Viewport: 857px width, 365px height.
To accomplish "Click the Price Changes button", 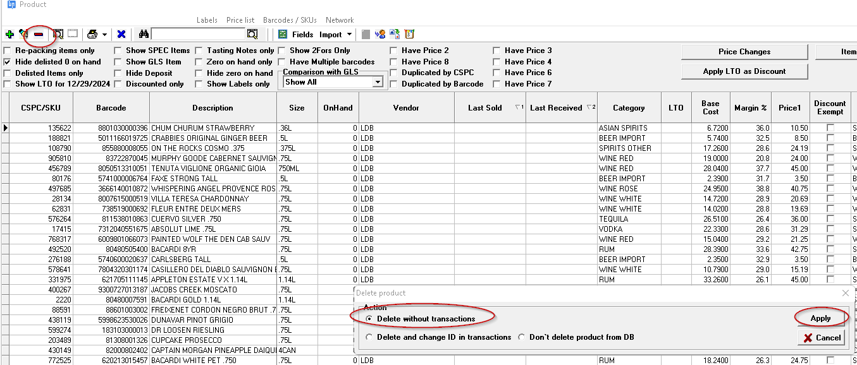I will [744, 52].
